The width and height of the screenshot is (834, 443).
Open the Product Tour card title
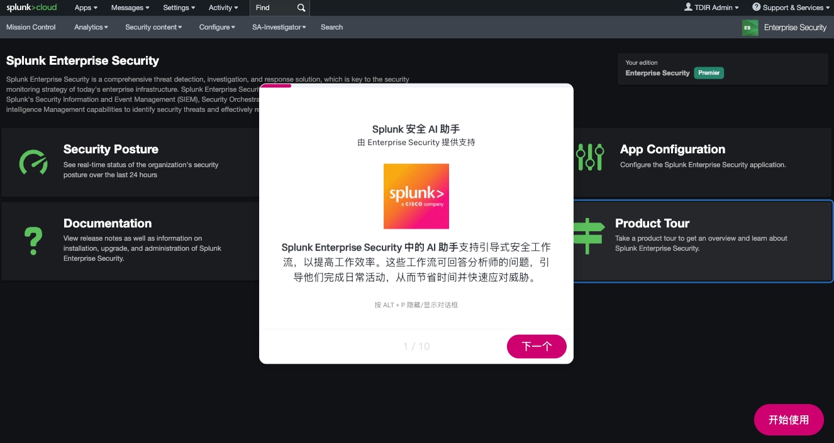click(x=652, y=223)
